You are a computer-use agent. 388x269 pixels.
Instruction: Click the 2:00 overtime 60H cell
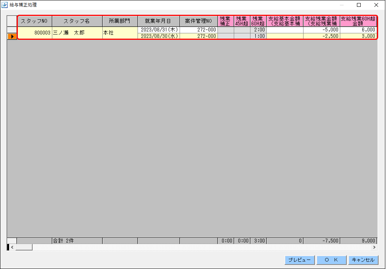pos(258,30)
